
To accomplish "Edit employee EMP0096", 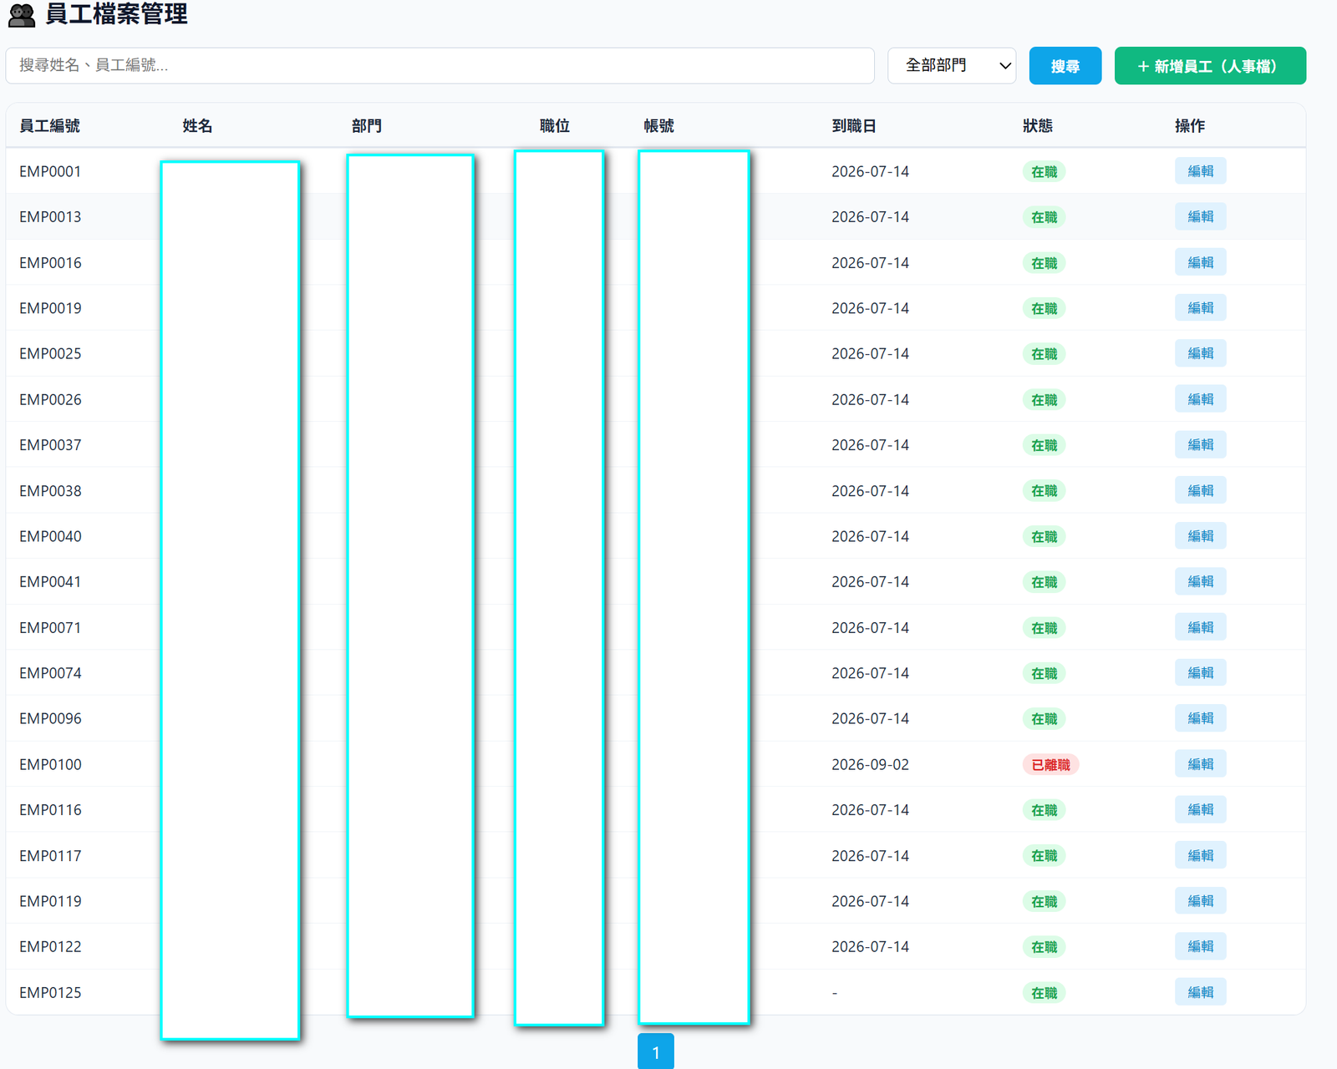I will coord(1200,718).
